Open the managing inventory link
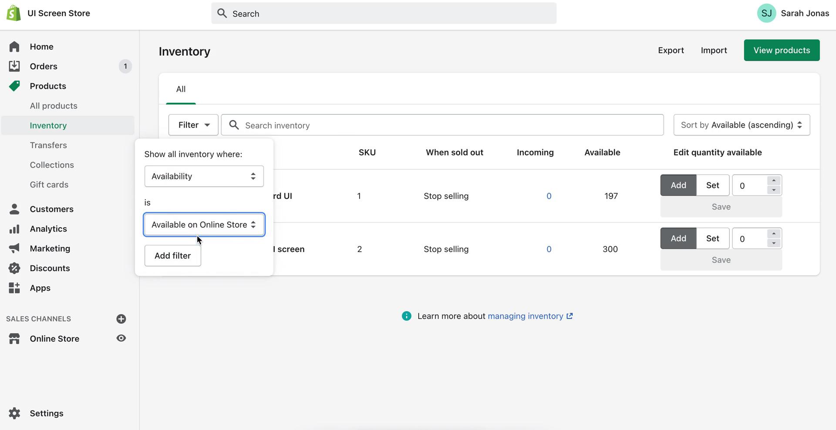Image resolution: width=836 pixels, height=430 pixels. 530,316
